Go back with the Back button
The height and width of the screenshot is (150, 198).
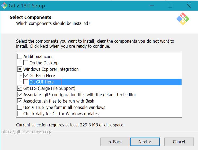pos(115,142)
